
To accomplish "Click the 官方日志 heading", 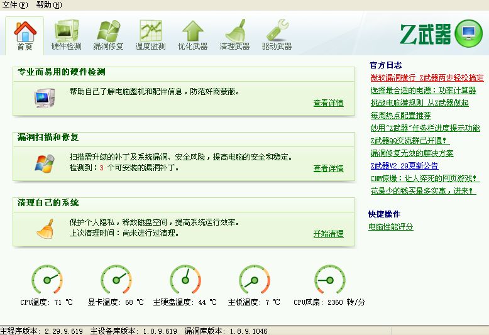I will coord(385,65).
